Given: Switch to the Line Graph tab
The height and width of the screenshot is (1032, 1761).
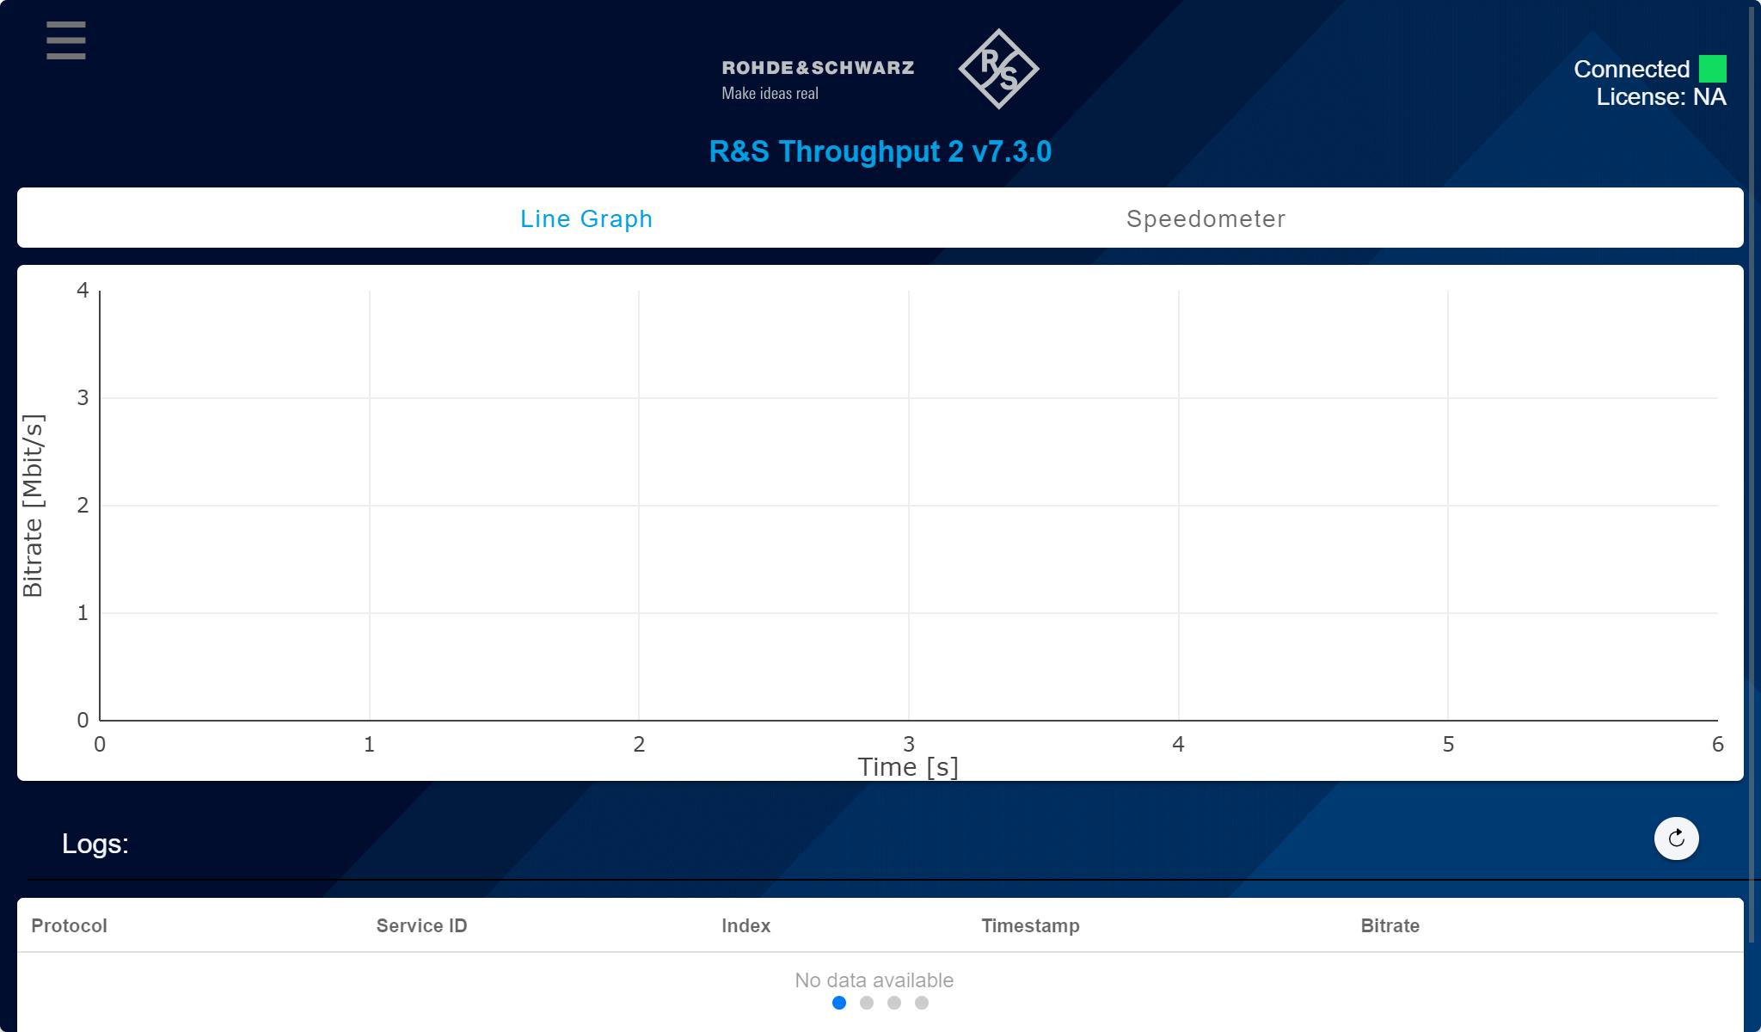Looking at the screenshot, I should click(586, 218).
